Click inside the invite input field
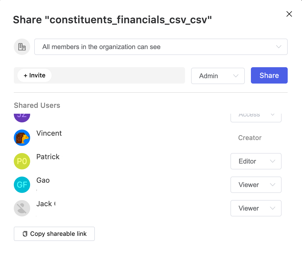Image resolution: width=302 pixels, height=255 pixels. (x=118, y=75)
